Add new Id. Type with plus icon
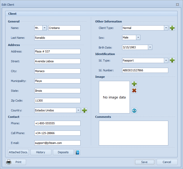Screen dimensions: 183x169 pyautogui.click(x=172, y=60)
